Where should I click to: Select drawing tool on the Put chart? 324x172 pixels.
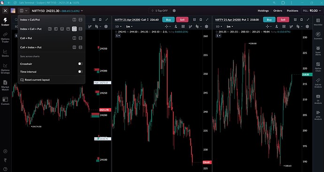(x=291, y=26)
